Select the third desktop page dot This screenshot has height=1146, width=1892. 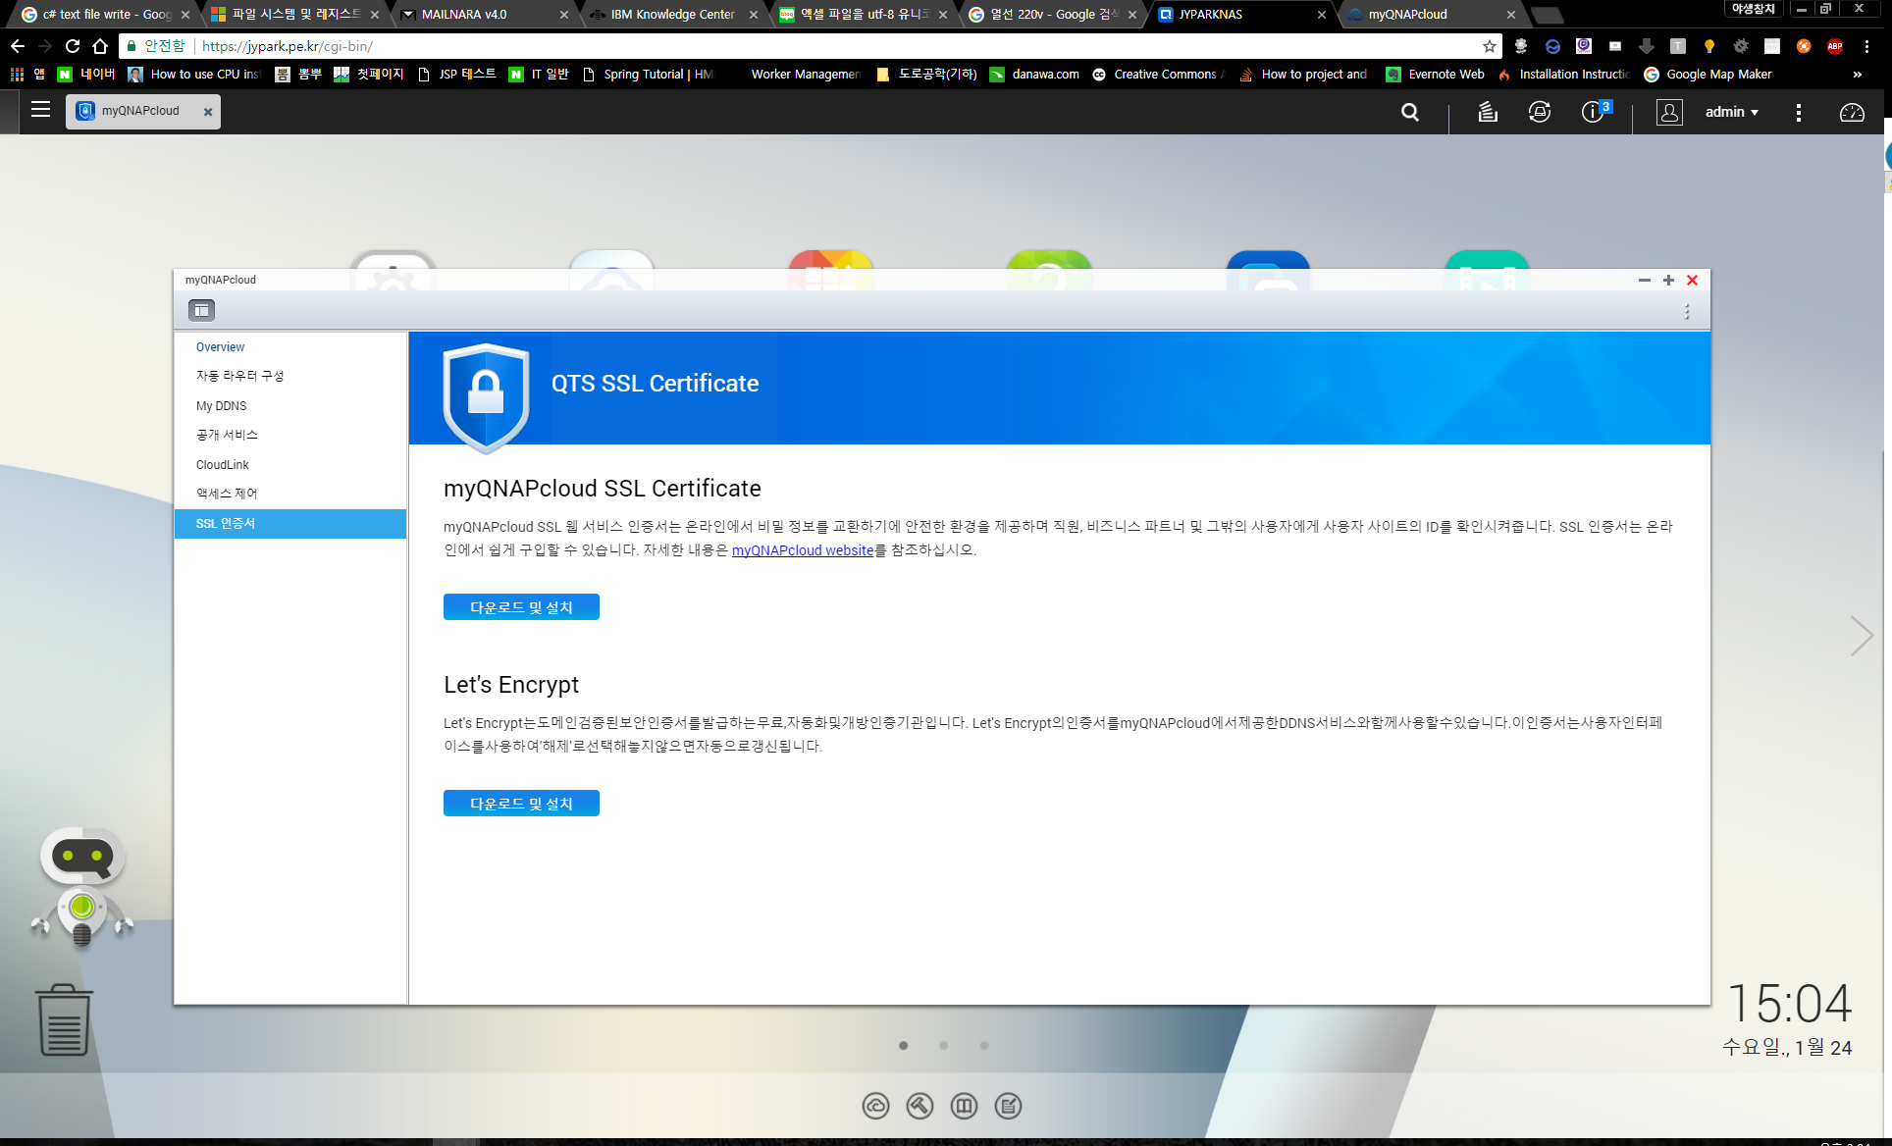click(983, 1046)
